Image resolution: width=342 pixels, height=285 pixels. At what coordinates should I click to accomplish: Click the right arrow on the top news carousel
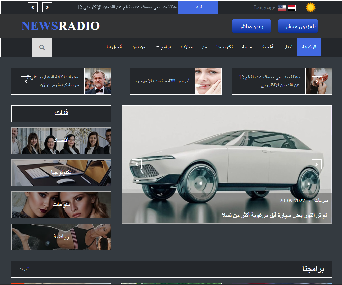(x=317, y=81)
